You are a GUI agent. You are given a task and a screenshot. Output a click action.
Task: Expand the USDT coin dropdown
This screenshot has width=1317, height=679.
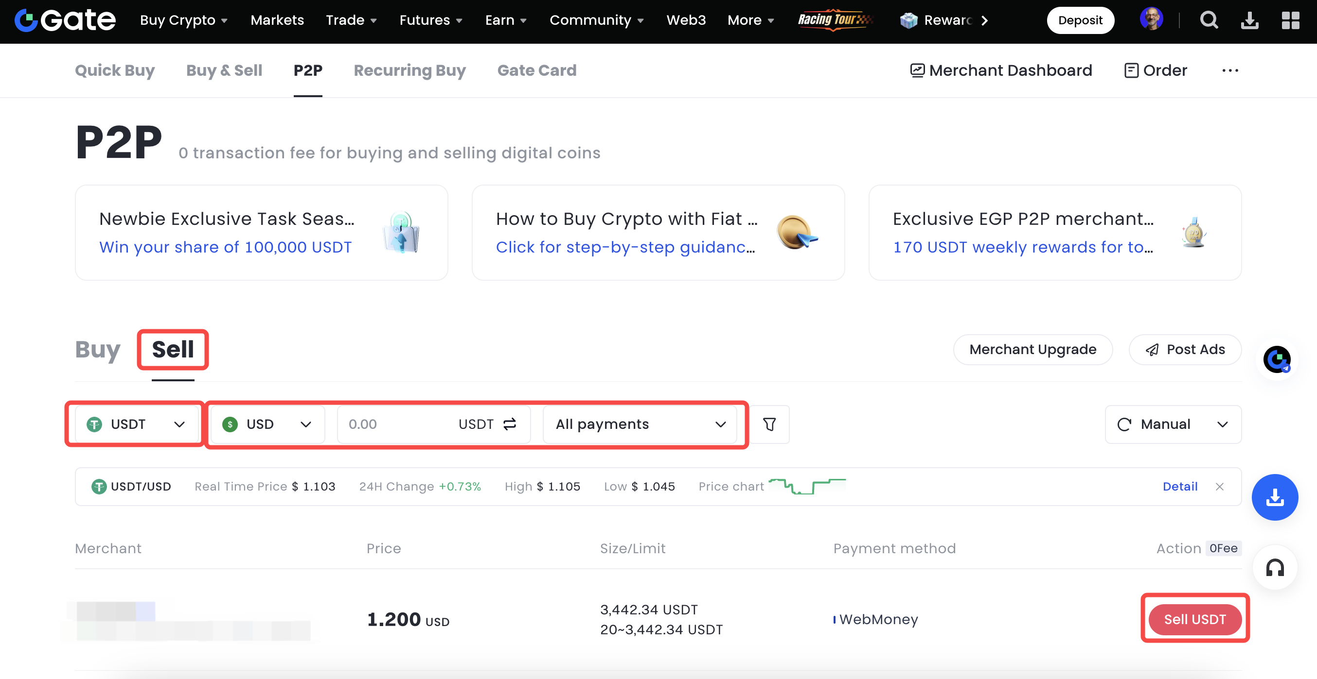point(136,424)
